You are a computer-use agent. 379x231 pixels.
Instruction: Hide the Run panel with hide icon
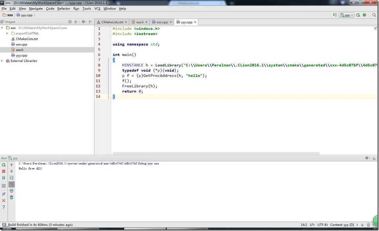[374, 158]
